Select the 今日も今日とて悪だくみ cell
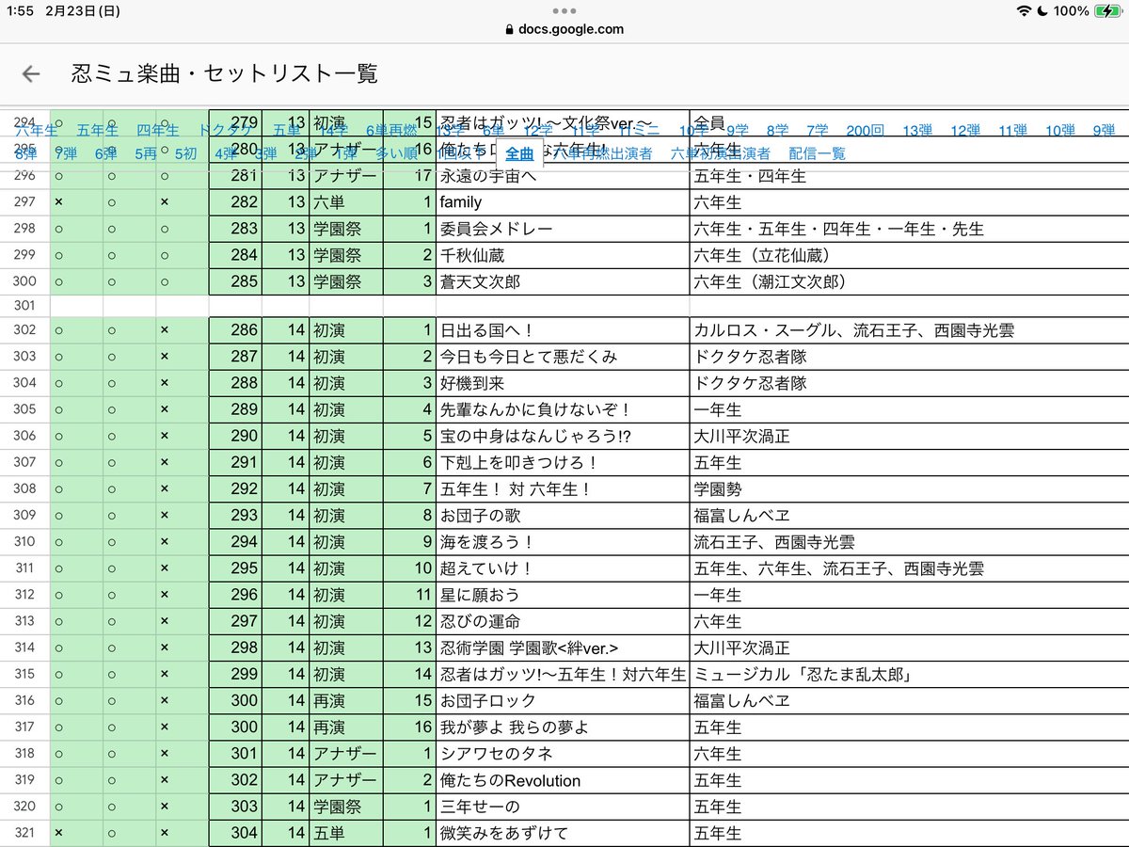Image resolution: width=1129 pixels, height=847 pixels. pyautogui.click(x=563, y=357)
